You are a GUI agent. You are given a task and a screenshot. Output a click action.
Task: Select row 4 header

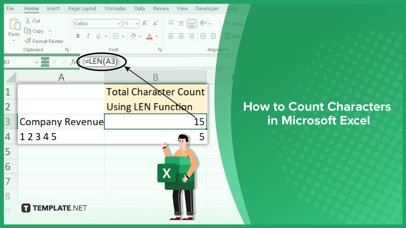point(10,137)
